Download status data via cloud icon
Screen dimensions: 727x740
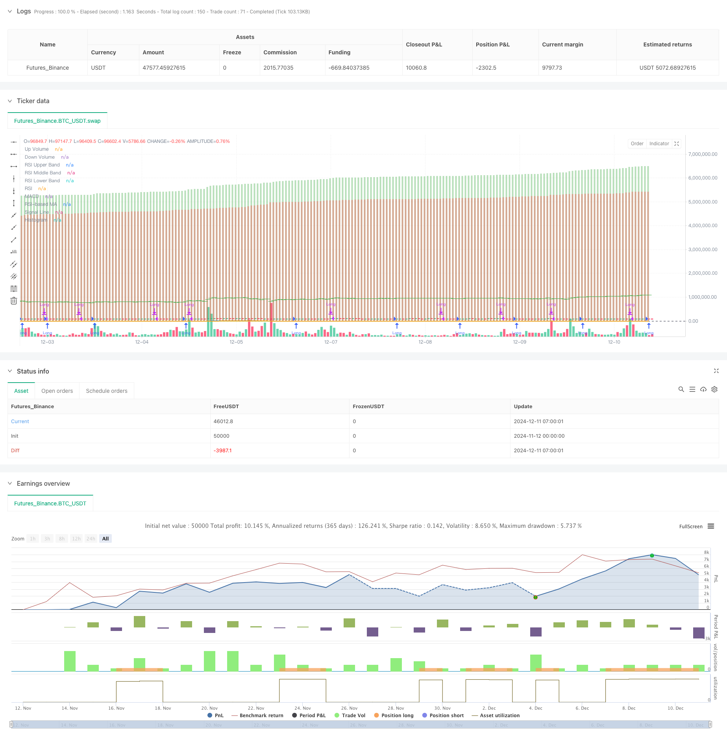[x=703, y=389]
